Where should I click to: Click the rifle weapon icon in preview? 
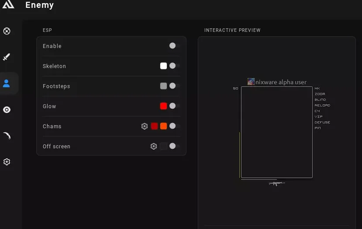pos(276,183)
